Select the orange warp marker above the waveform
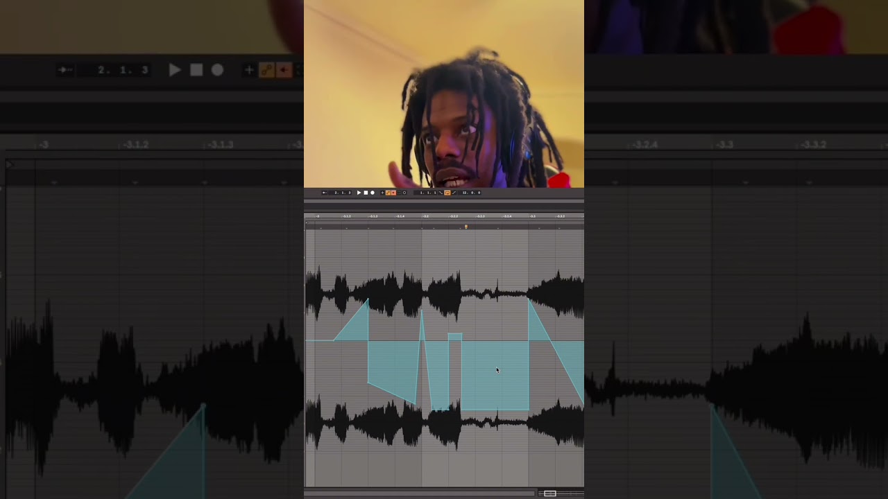This screenshot has height=499, width=888. tap(466, 227)
